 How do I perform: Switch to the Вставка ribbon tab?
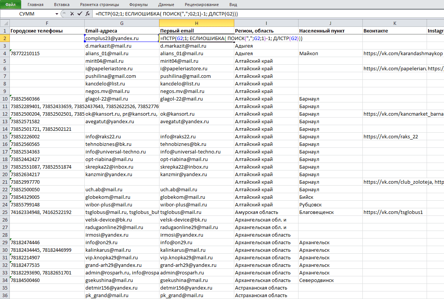(62, 5)
